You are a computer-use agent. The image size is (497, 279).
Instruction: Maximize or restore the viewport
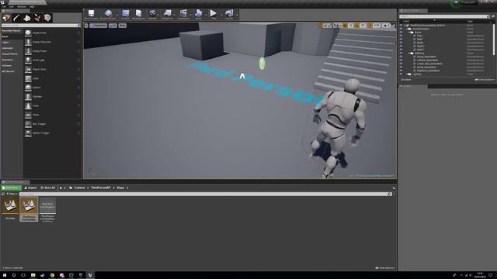point(394,26)
